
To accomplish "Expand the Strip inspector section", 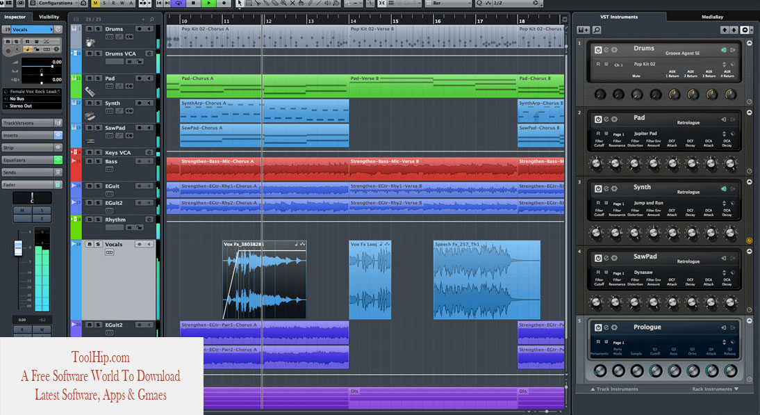I will coord(27,147).
